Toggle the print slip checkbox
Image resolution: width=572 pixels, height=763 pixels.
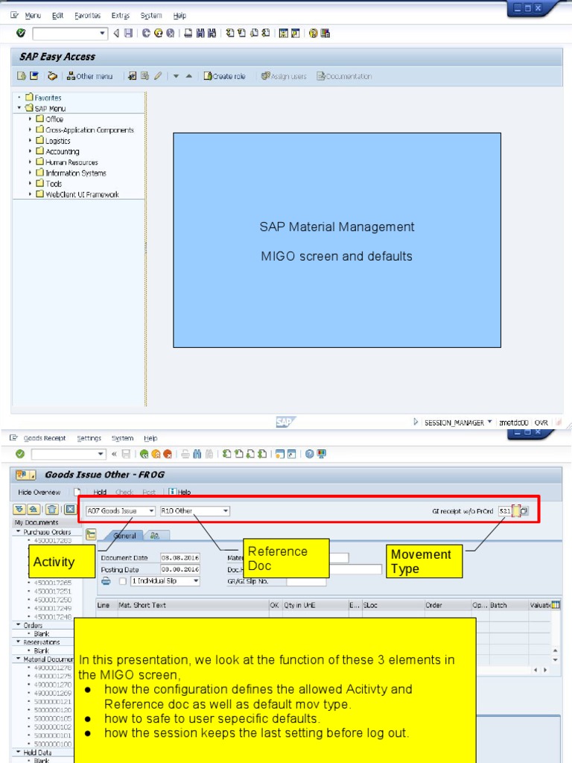(123, 581)
